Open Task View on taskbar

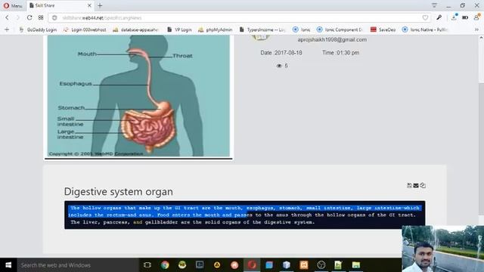point(147,265)
